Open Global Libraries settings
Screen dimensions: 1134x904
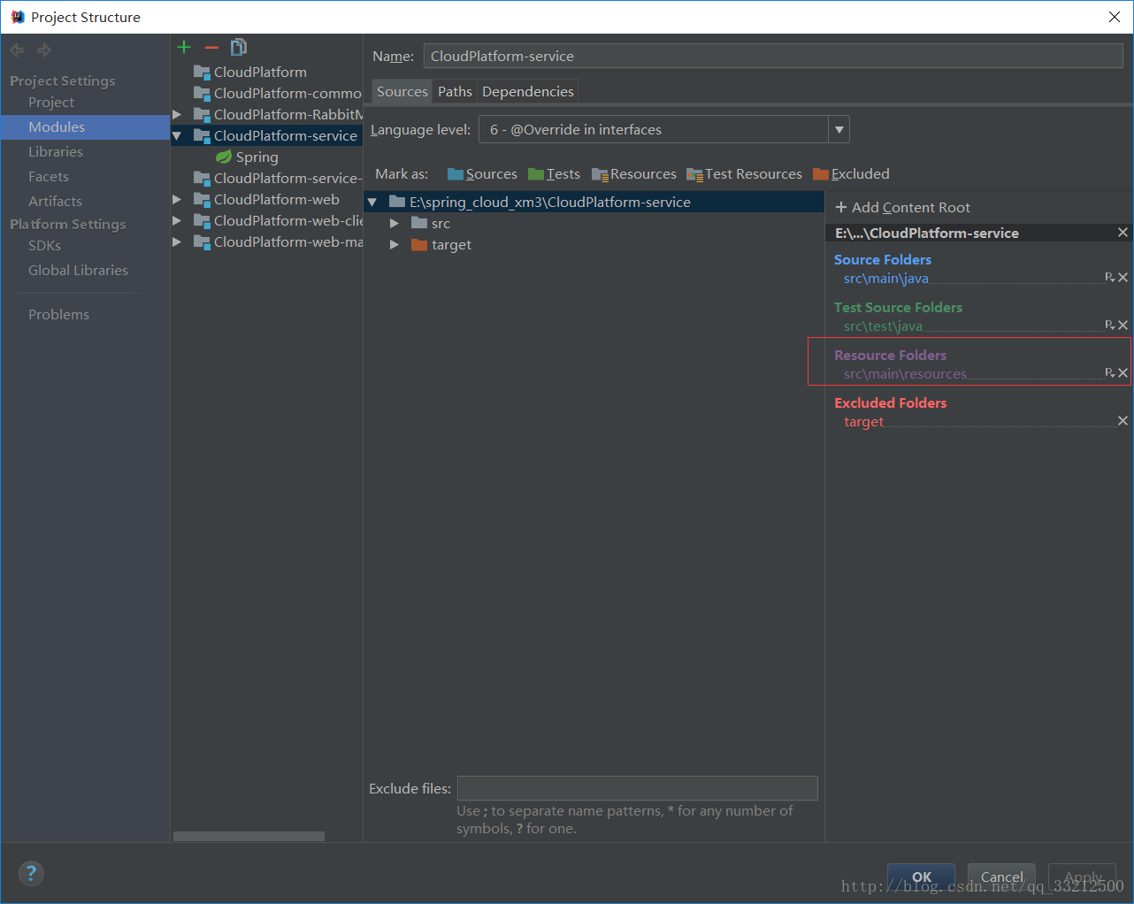pyautogui.click(x=78, y=271)
